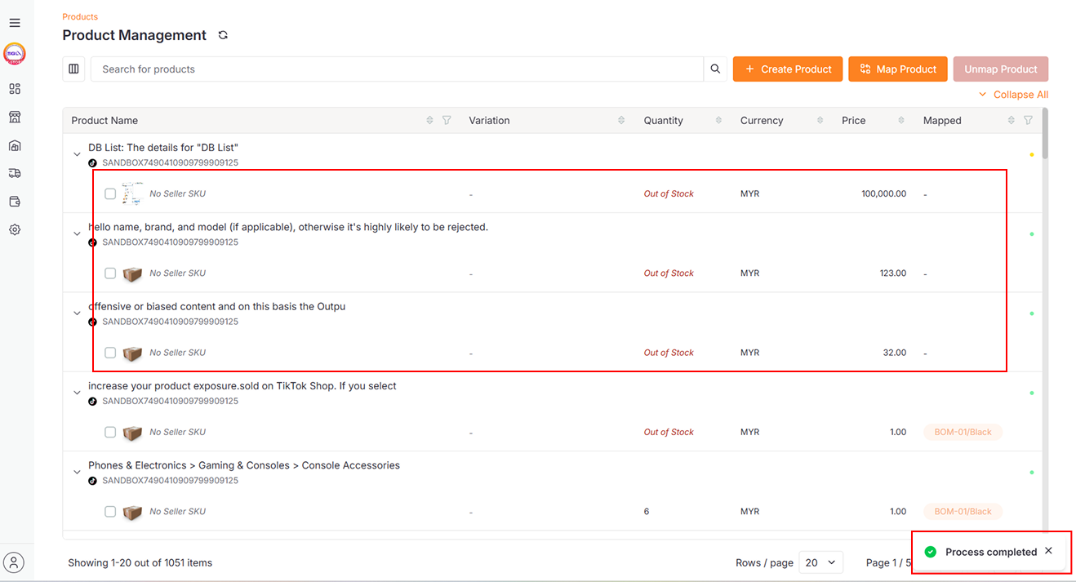Collapse the "DB List" product row
The image size is (1076, 582).
click(78, 154)
